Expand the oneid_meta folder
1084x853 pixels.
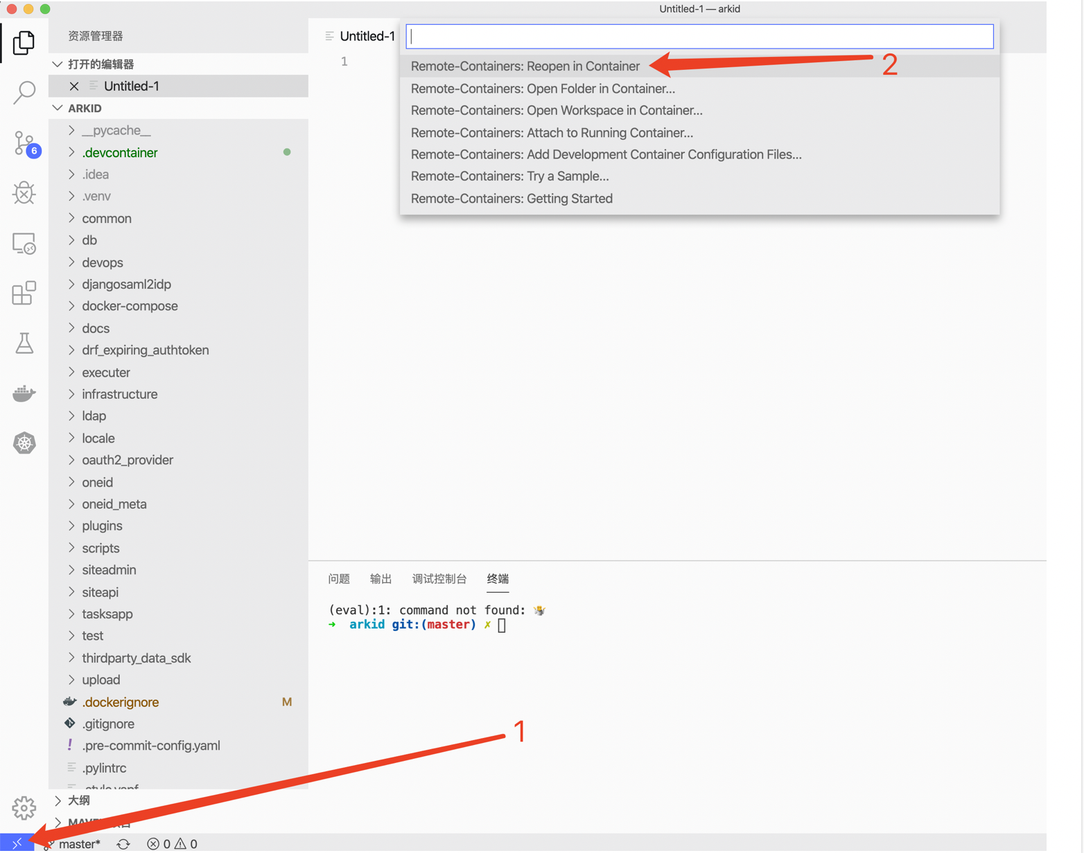pyautogui.click(x=178, y=504)
